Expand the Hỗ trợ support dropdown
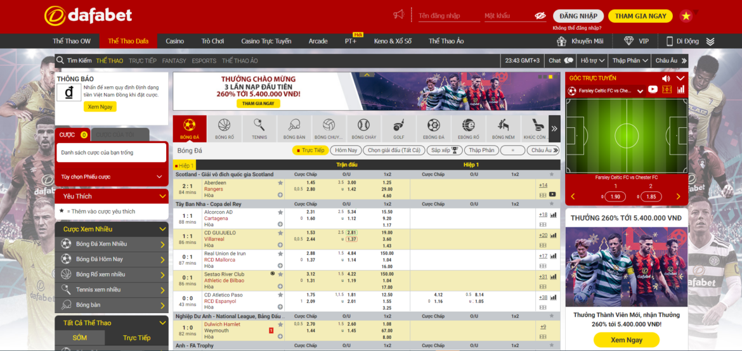The image size is (742, 351). [592, 61]
